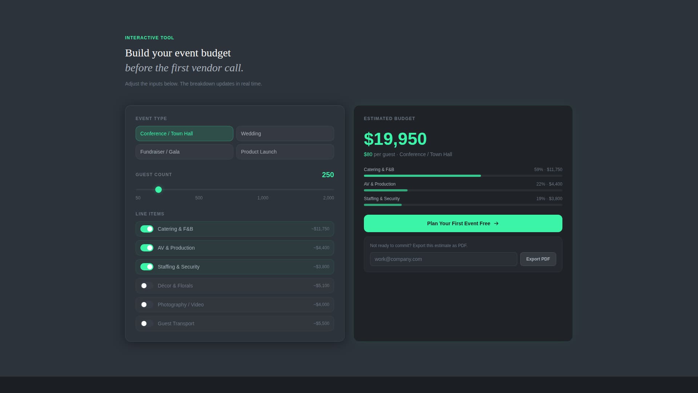Click the Catering & F&B budget progress bar

point(463,176)
